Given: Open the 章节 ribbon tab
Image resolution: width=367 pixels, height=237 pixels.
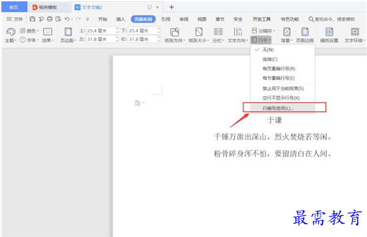Looking at the screenshot, I should coord(220,19).
